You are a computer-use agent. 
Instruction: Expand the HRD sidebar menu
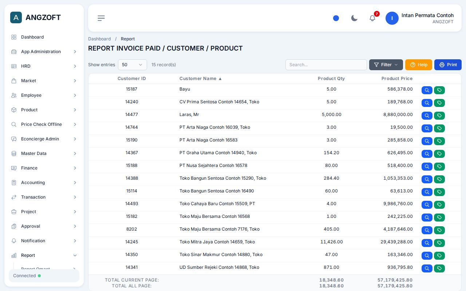(44, 66)
